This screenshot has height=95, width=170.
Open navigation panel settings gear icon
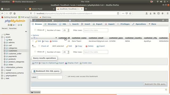coord(19,25)
